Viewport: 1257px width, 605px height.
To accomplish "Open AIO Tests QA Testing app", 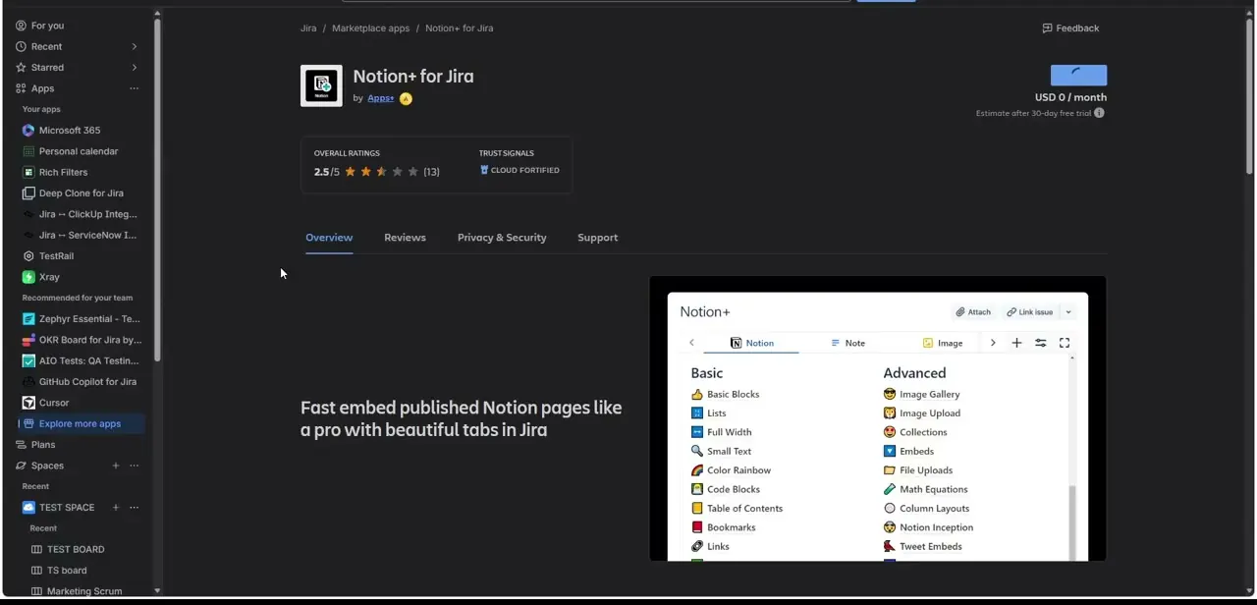I will click(82, 360).
